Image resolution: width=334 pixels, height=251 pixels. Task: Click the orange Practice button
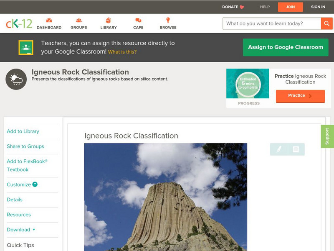[x=300, y=96]
